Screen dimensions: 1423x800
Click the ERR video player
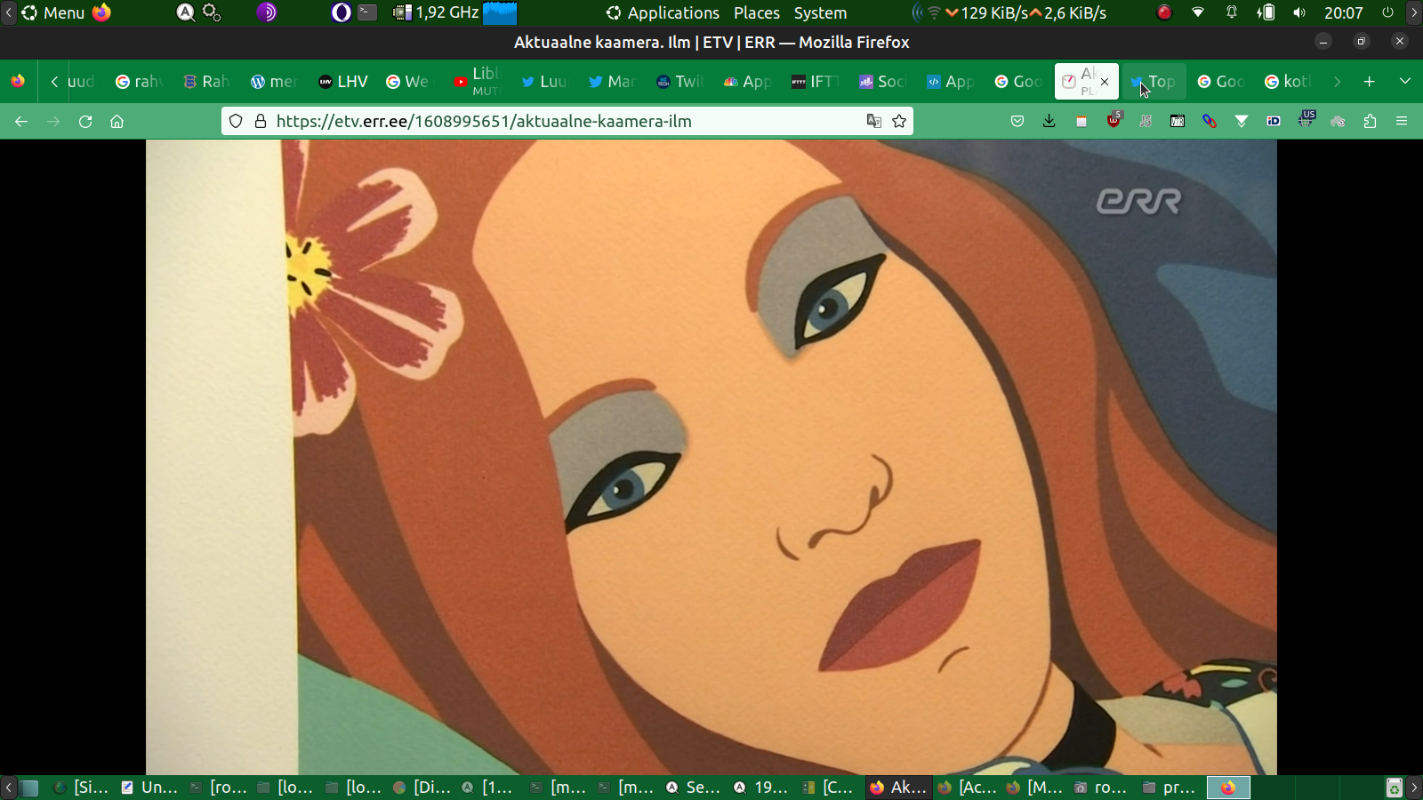(711, 457)
